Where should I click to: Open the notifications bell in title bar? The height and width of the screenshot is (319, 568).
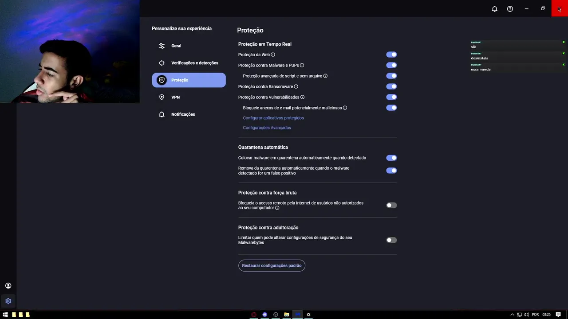click(494, 9)
